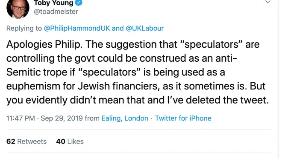The height and width of the screenshot is (158, 282).
Task: Click the word 'Likes' label
Action: click(75, 141)
